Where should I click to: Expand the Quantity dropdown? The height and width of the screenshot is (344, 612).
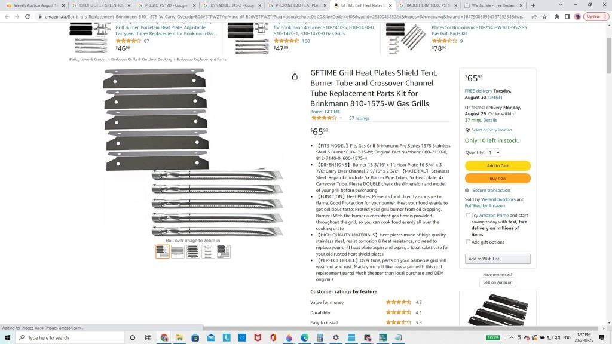[494, 152]
